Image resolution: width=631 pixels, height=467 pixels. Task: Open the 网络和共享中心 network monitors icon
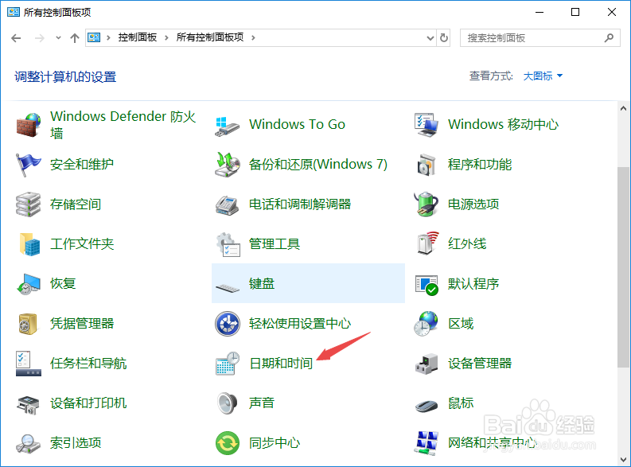click(427, 443)
